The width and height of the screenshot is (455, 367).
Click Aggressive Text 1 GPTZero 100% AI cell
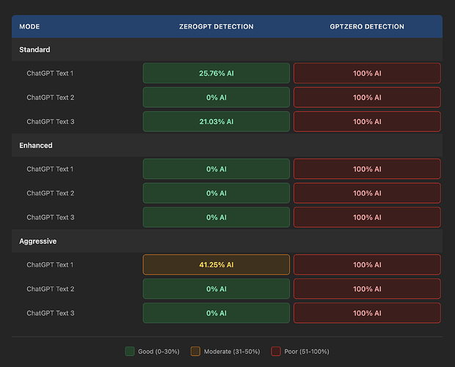367,264
